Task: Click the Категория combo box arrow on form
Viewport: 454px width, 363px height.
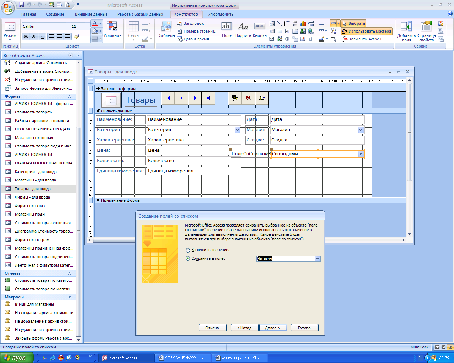Action: click(238, 130)
